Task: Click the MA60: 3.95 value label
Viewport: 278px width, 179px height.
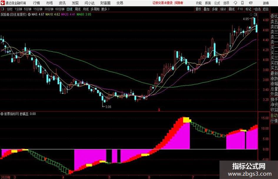Action: coord(84,14)
